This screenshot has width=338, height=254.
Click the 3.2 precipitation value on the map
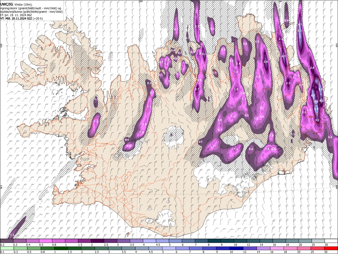317,120
